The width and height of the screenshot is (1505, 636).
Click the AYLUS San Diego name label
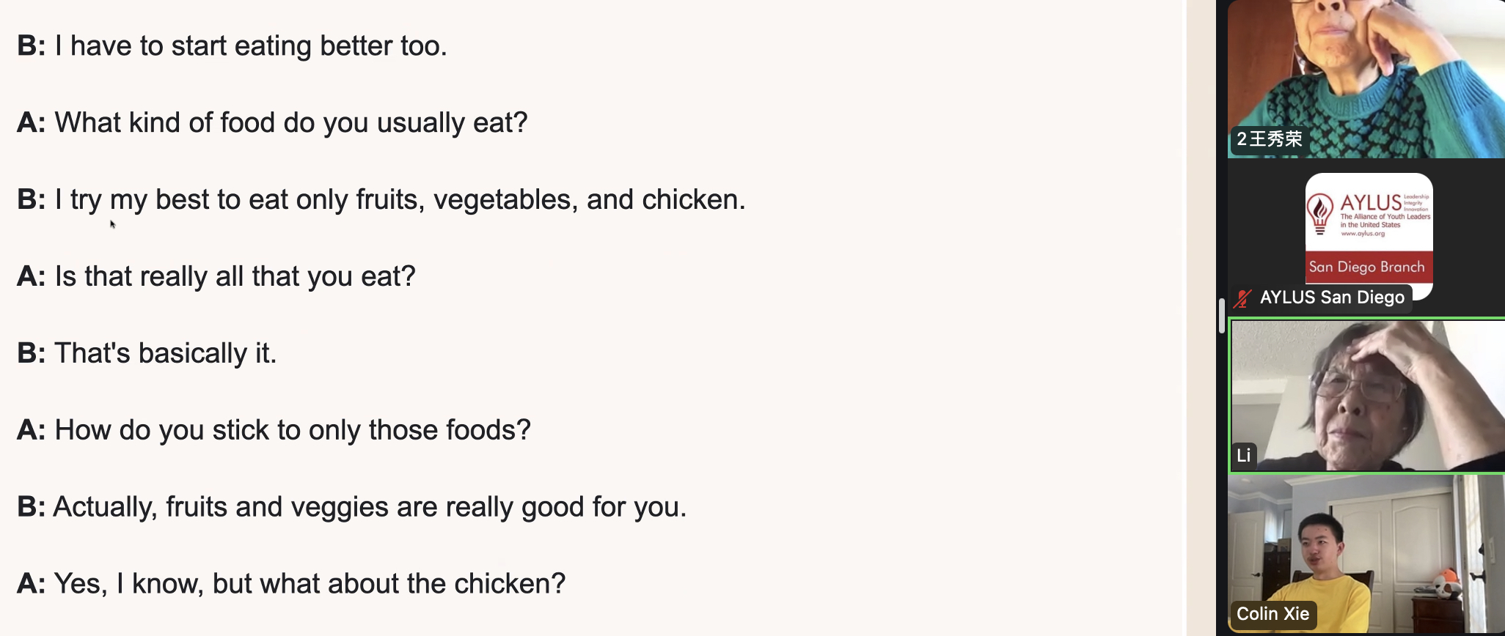(x=1332, y=297)
